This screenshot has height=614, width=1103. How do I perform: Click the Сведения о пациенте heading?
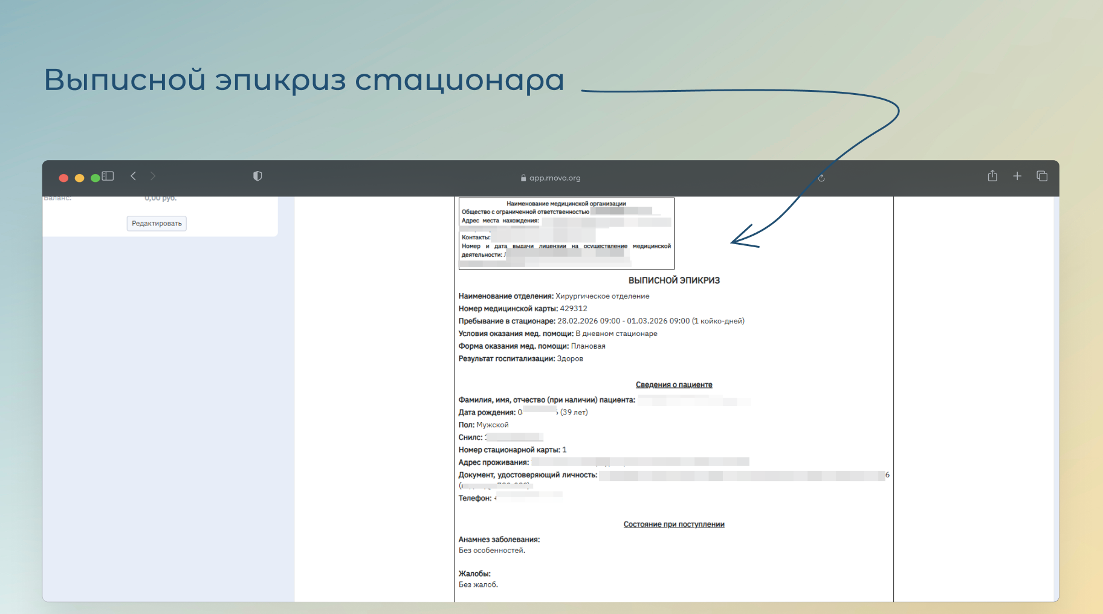[674, 384]
